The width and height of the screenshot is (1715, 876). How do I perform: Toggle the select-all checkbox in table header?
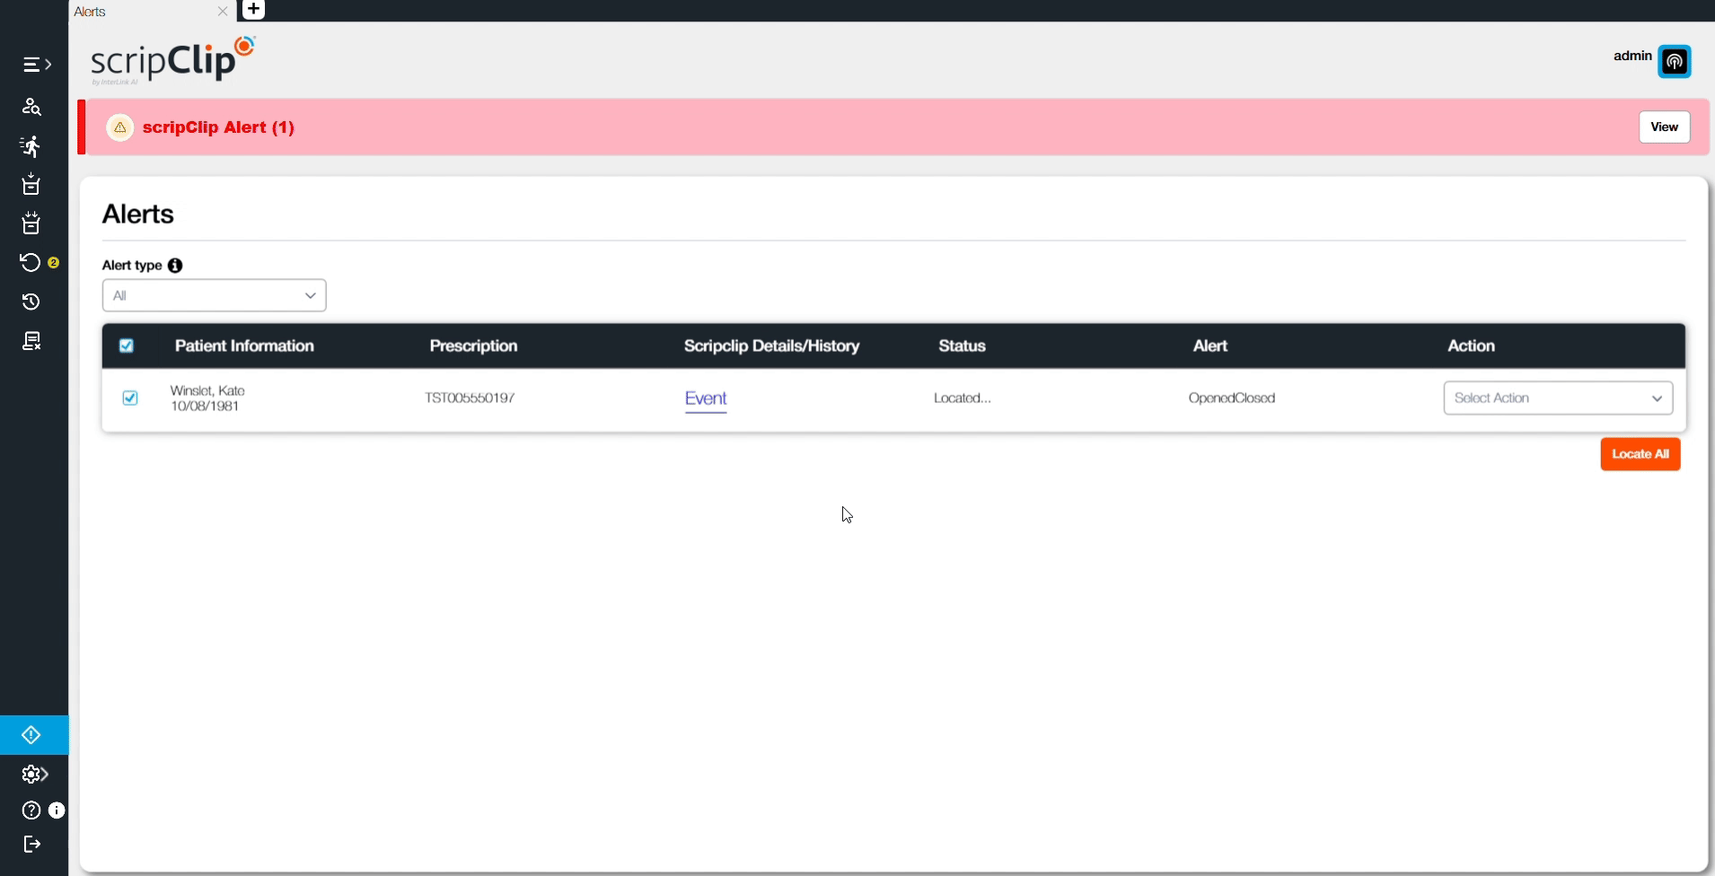click(127, 346)
